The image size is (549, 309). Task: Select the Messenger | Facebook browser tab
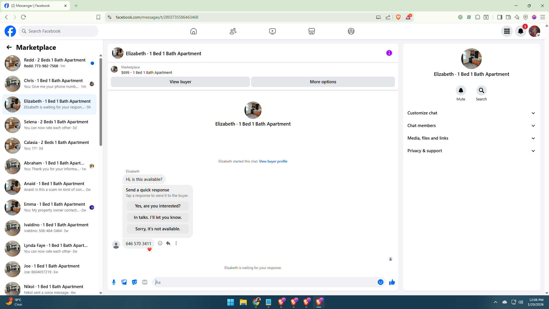[x=35, y=6]
